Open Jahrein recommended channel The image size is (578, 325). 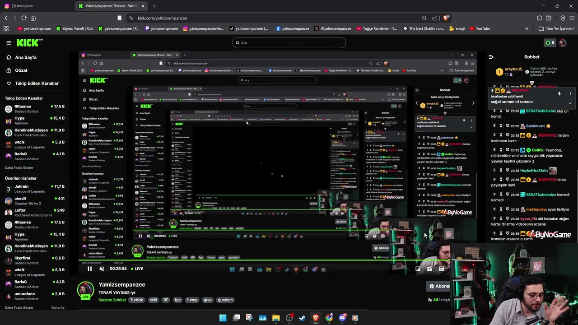click(x=34, y=189)
